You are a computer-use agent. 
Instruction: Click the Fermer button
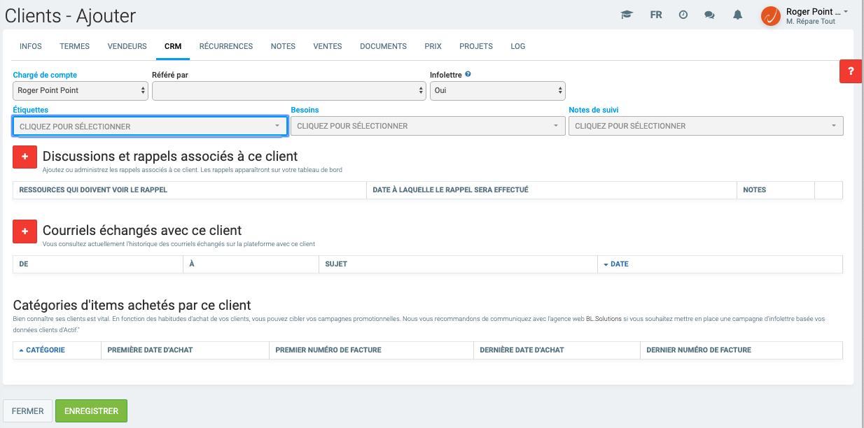click(28, 411)
